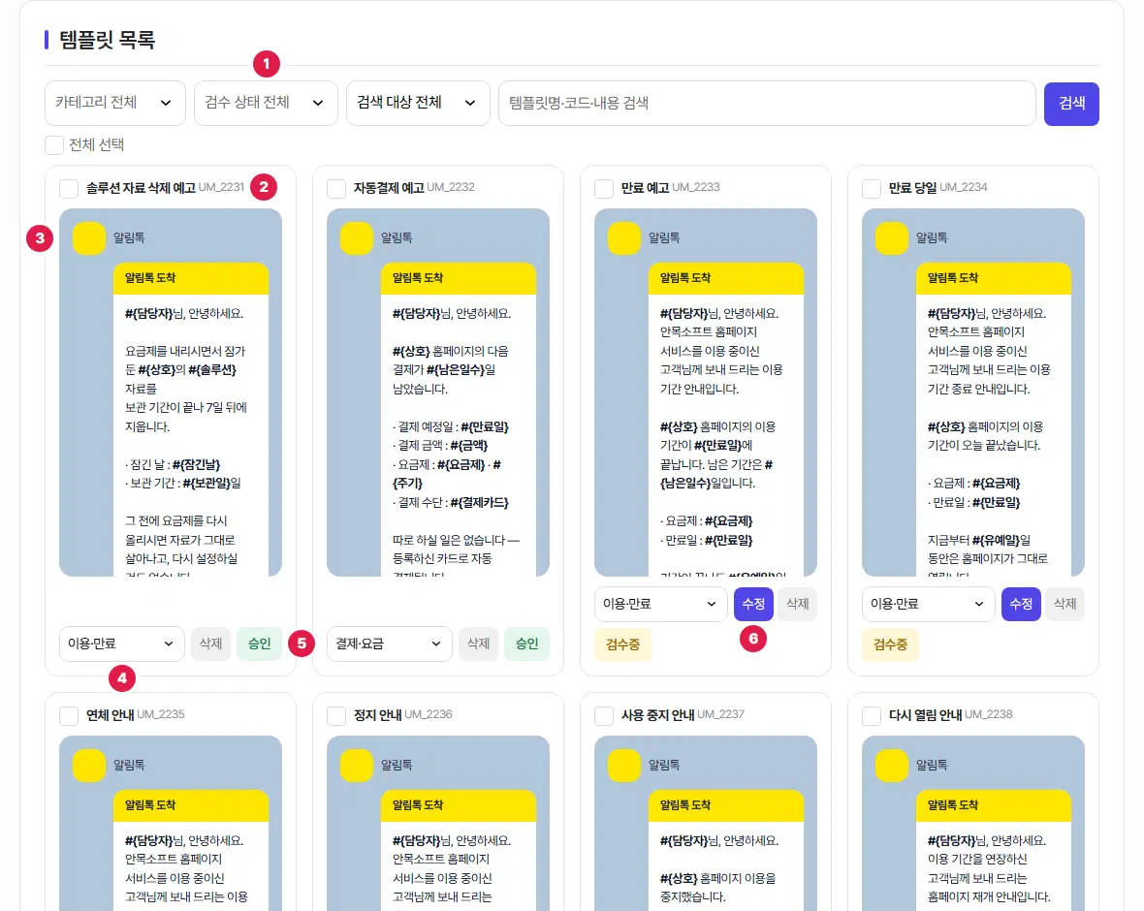Click 삭제 in 자동결제 예고 card
This screenshot has height=911, width=1144.
click(479, 644)
